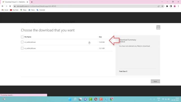This screenshot has width=181, height=102.
Task: Open the weather widget on taskbar
Action: point(4,99)
